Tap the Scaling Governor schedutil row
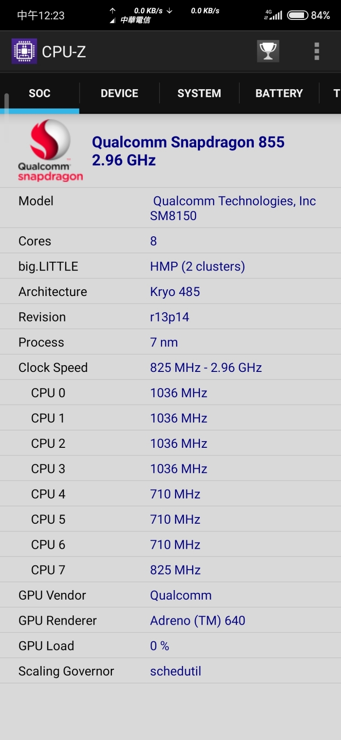 coord(170,671)
